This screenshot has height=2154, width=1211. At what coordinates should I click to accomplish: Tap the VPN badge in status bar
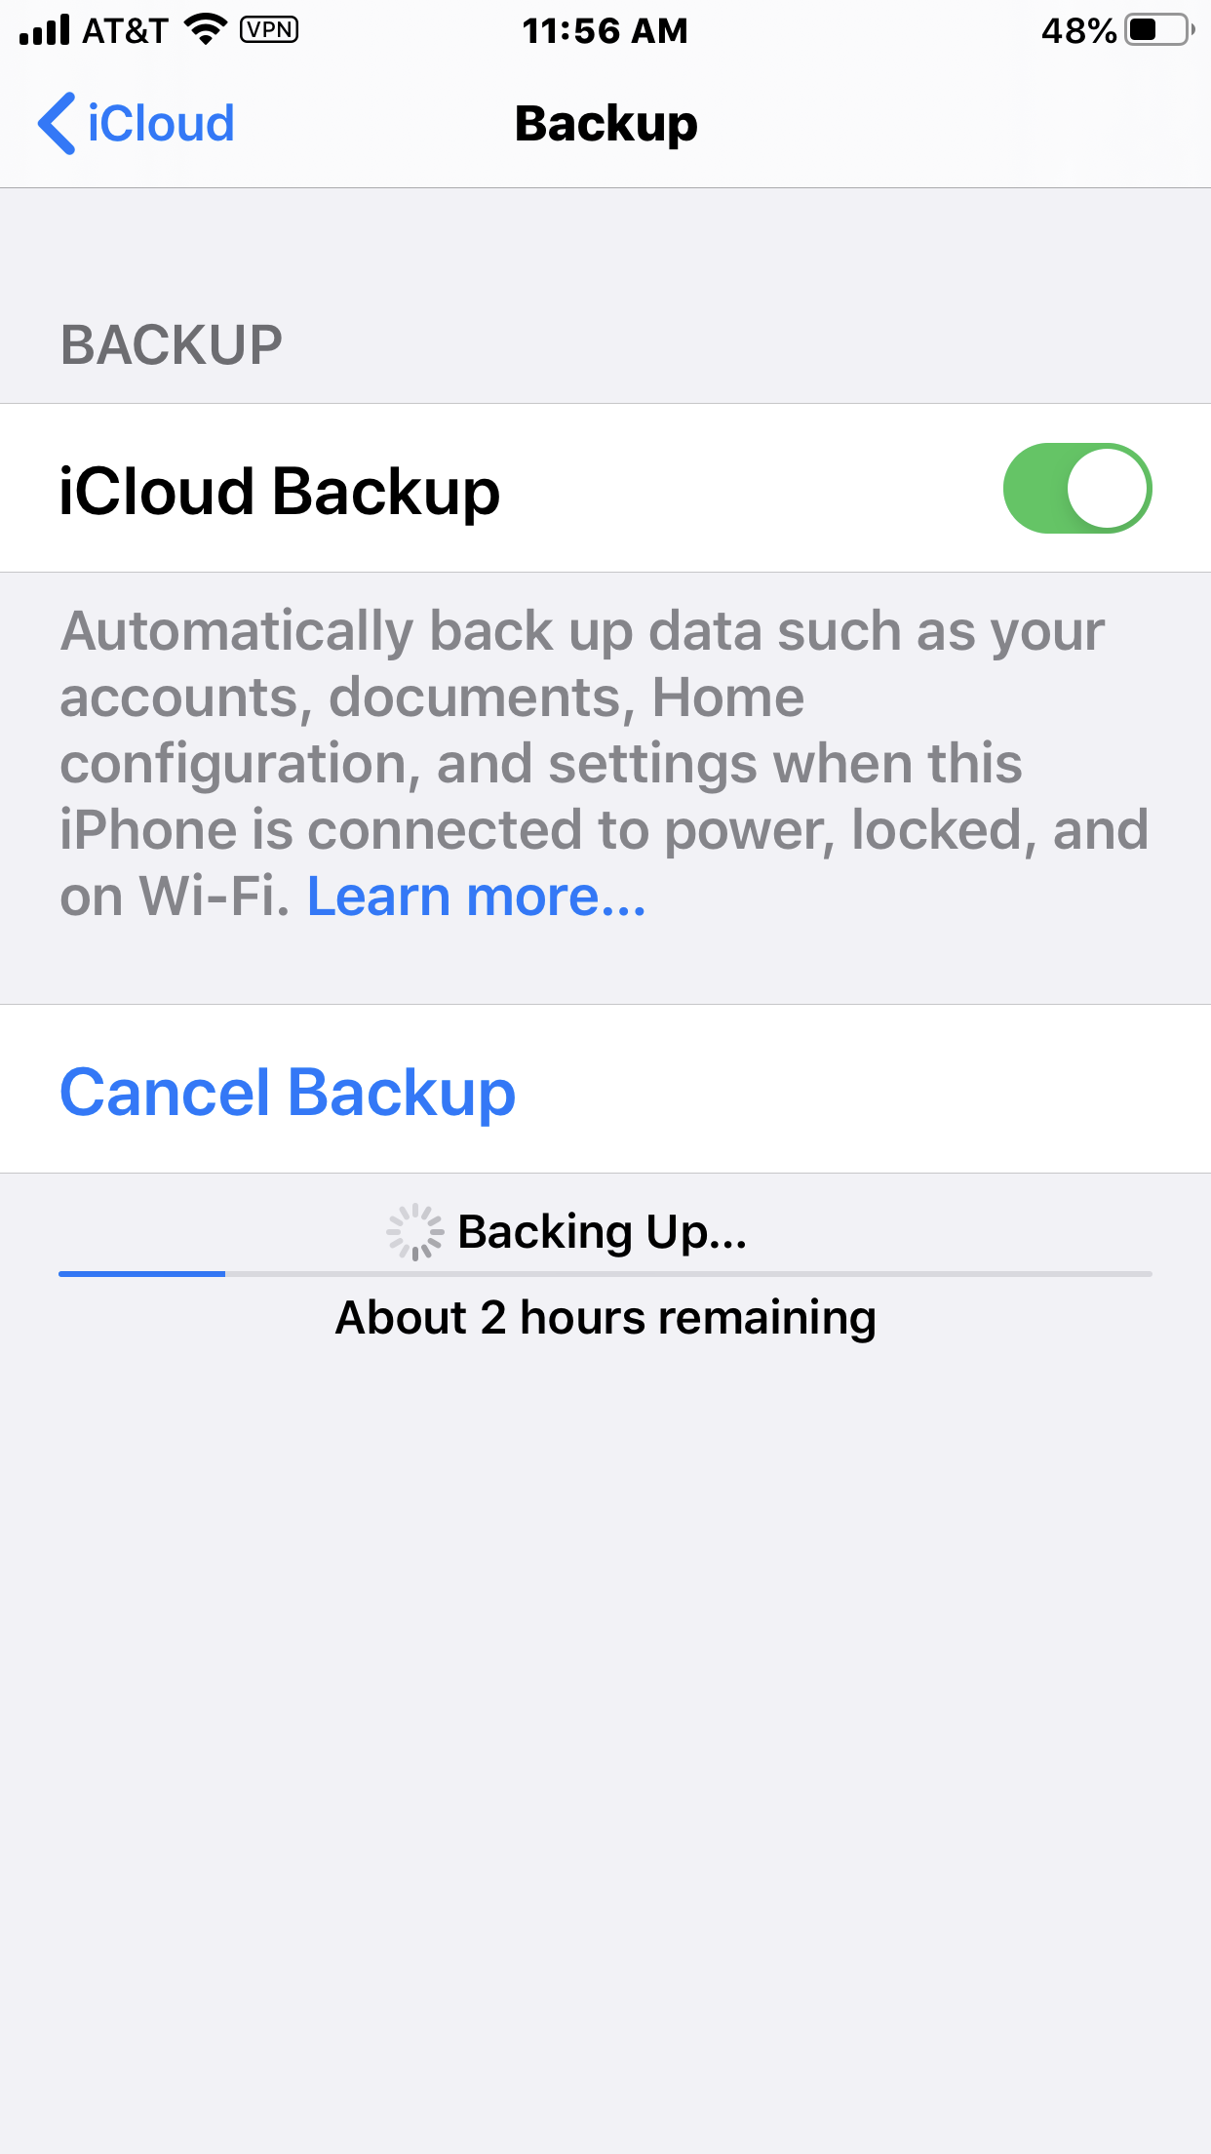(269, 30)
